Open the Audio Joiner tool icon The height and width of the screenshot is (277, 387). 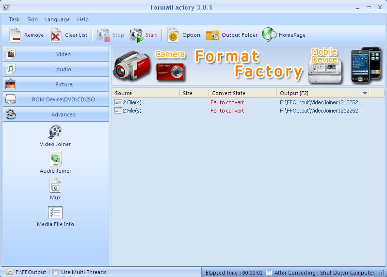click(56, 159)
